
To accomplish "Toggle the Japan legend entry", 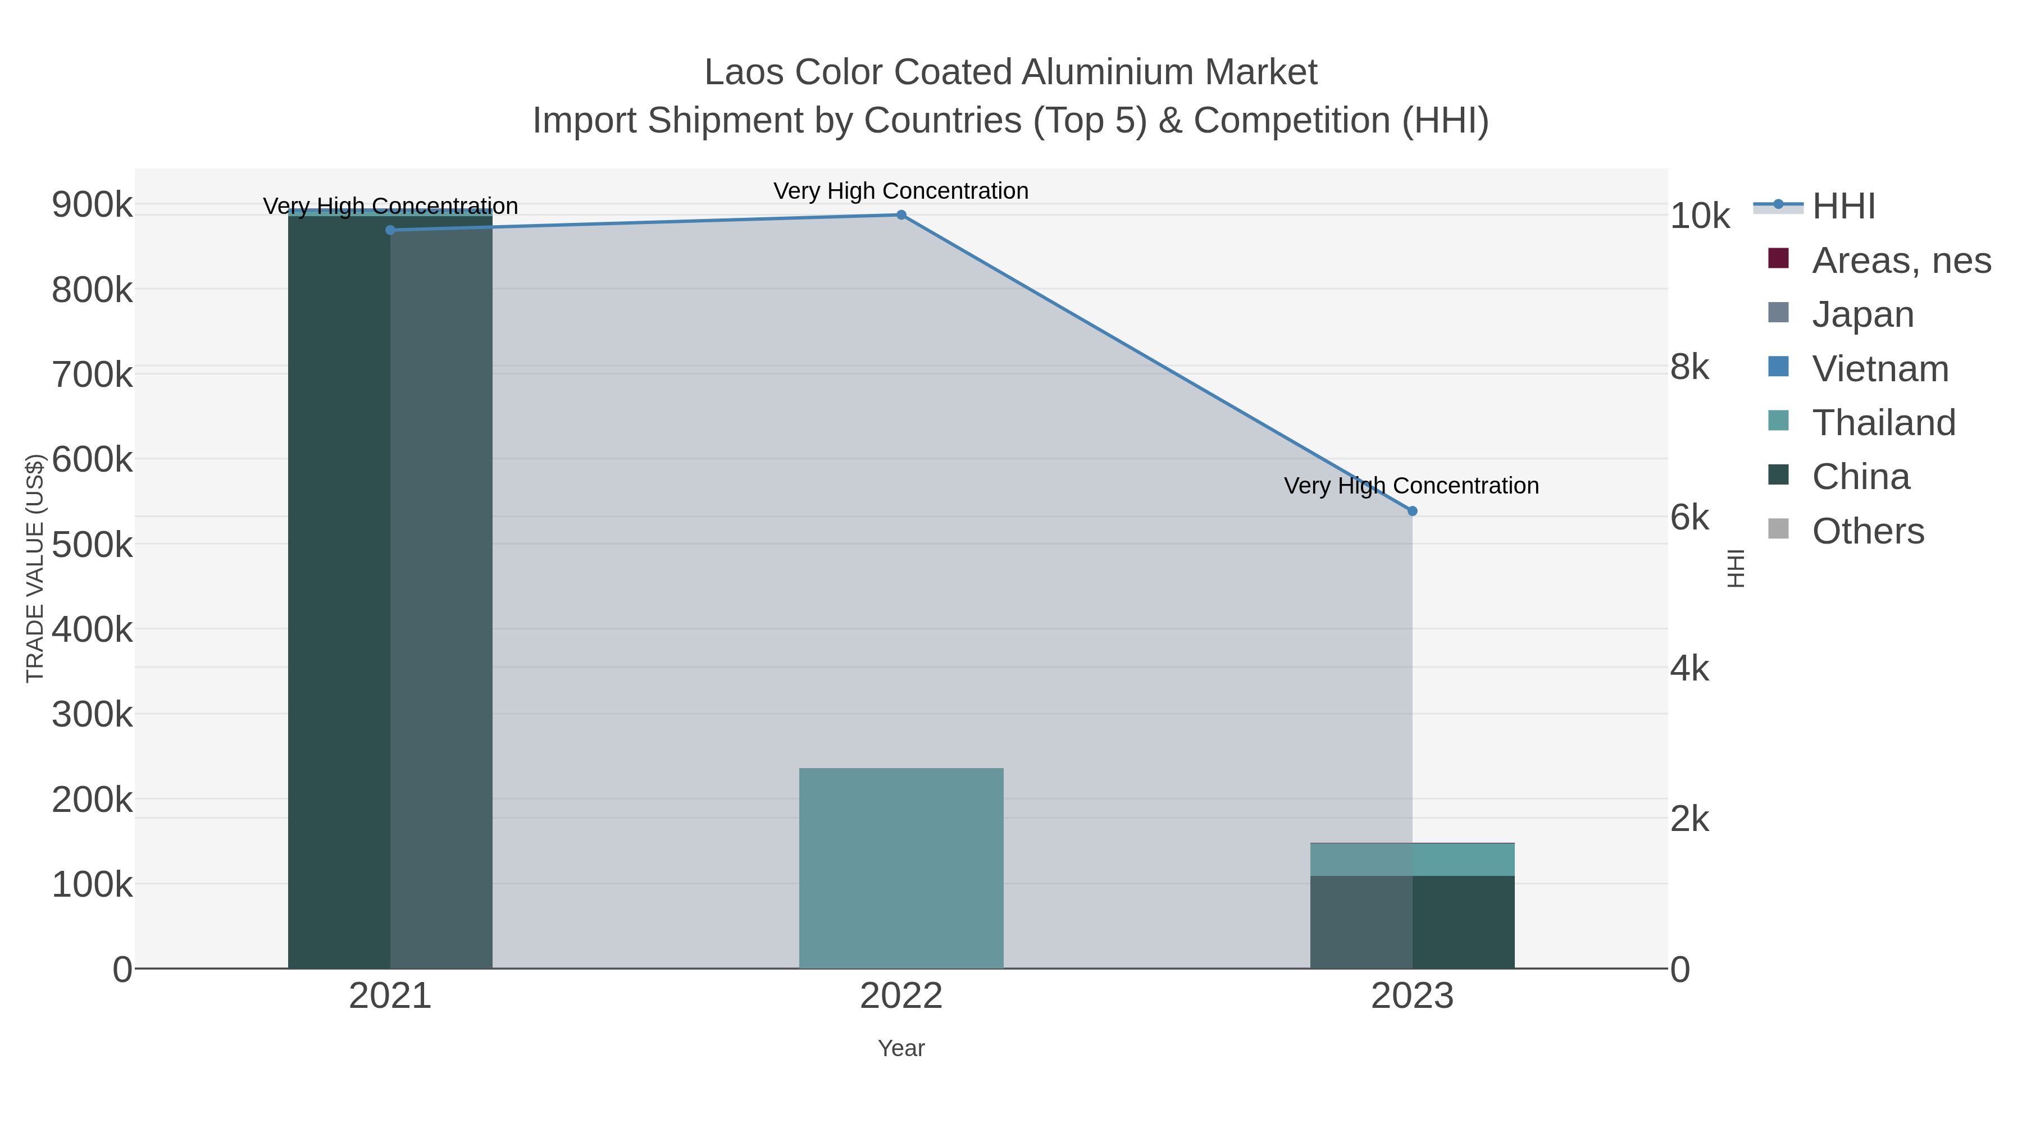I will click(x=1841, y=314).
